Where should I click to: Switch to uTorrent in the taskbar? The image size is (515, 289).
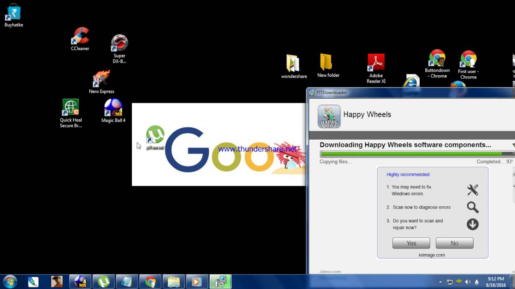(x=103, y=282)
